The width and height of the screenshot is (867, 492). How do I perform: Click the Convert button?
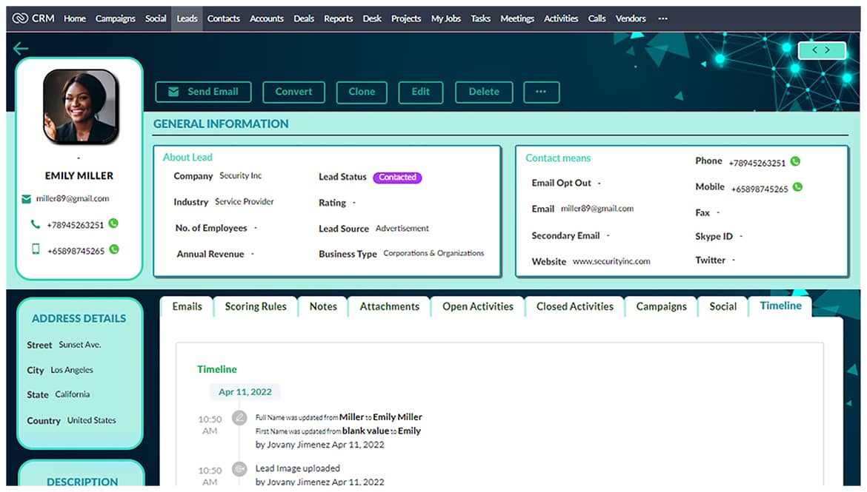293,92
